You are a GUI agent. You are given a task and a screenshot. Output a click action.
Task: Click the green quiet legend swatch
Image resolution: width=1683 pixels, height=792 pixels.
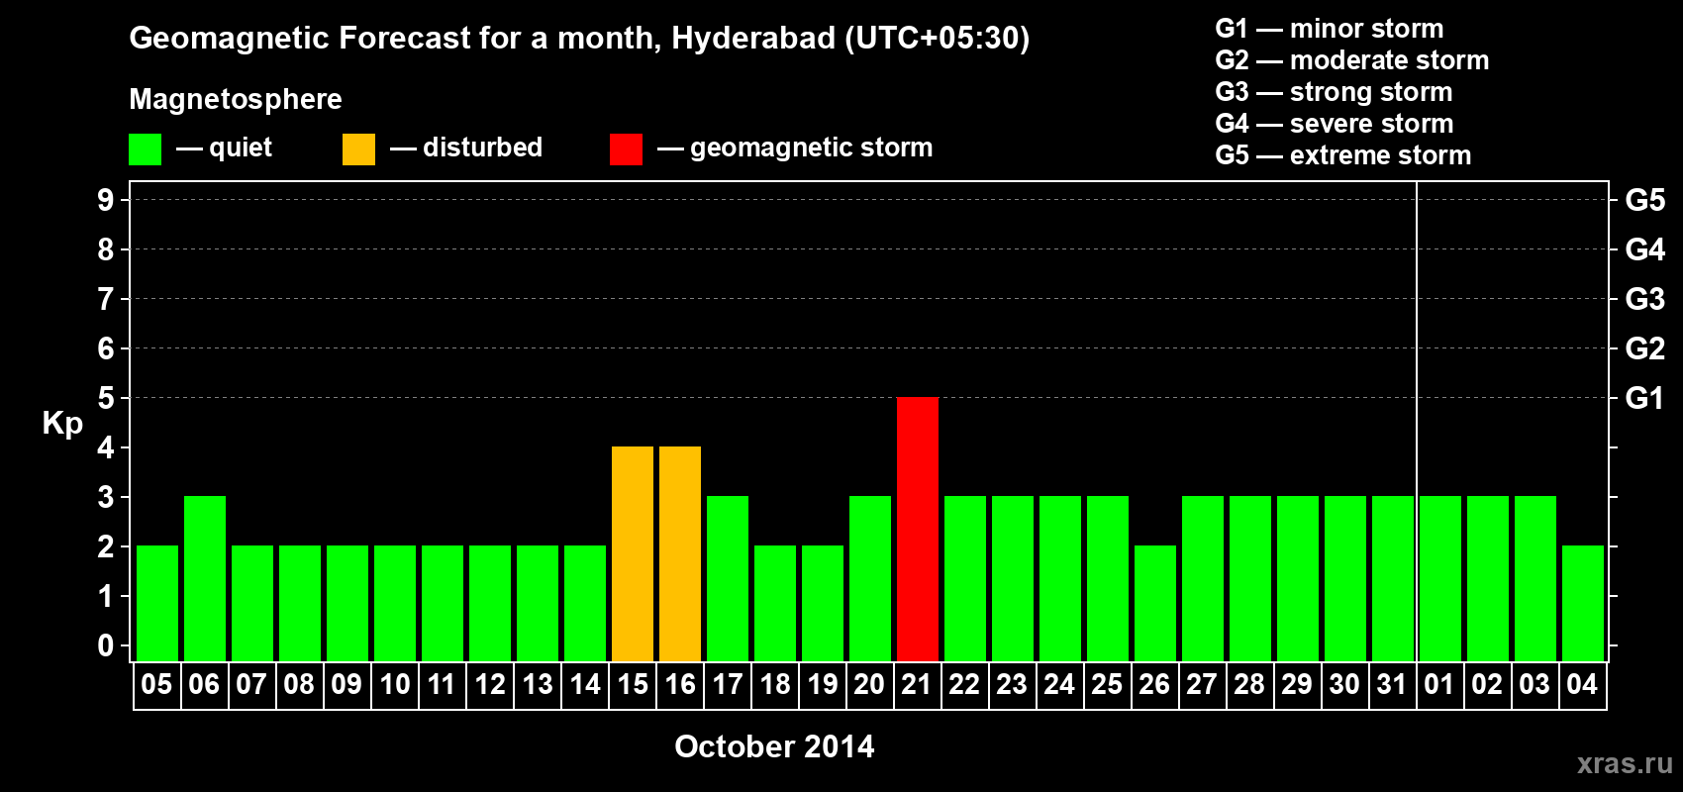(145, 149)
